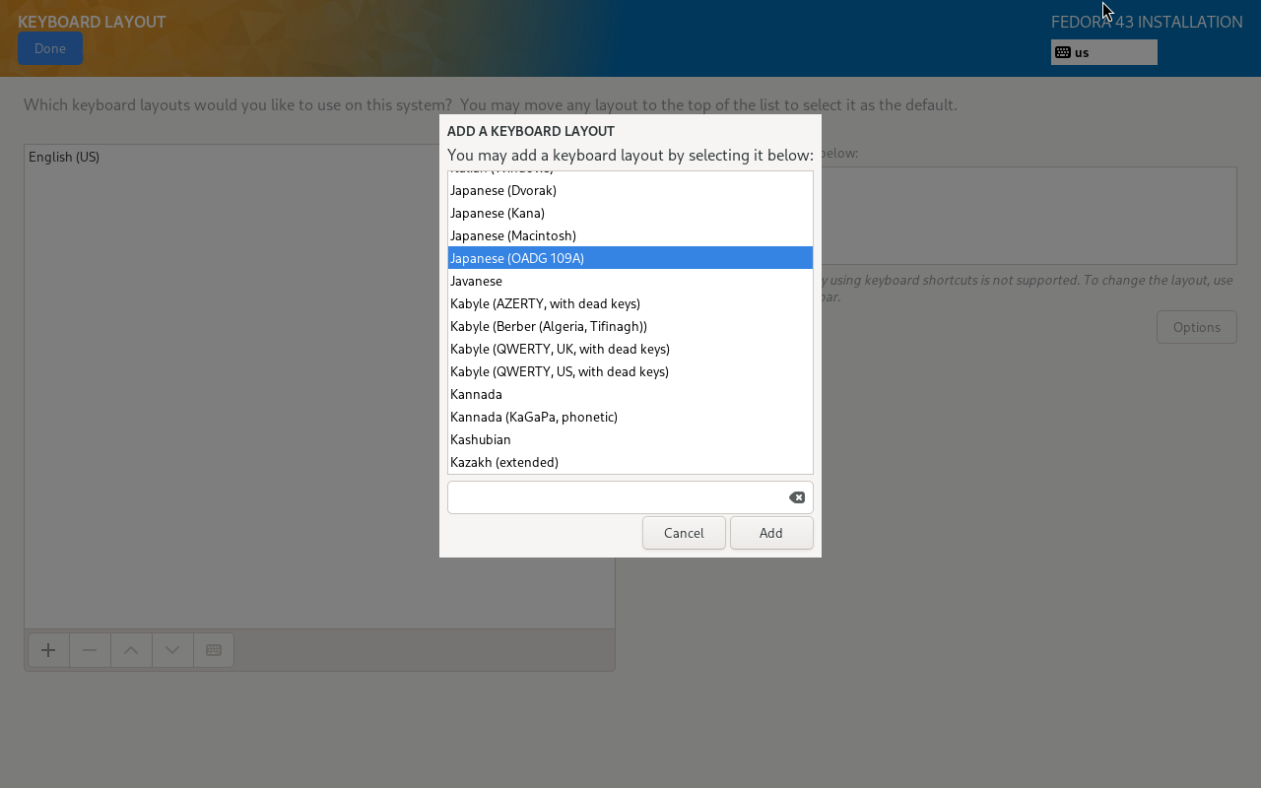Select the Javanese layout
This screenshot has height=788, width=1261.
(x=476, y=281)
